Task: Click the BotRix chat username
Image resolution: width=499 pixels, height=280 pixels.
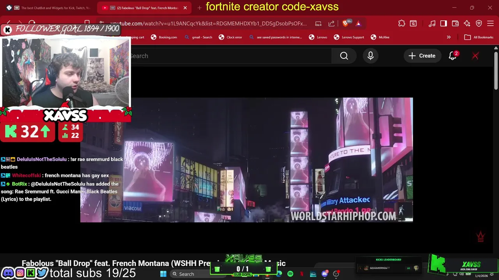Action: (x=19, y=184)
